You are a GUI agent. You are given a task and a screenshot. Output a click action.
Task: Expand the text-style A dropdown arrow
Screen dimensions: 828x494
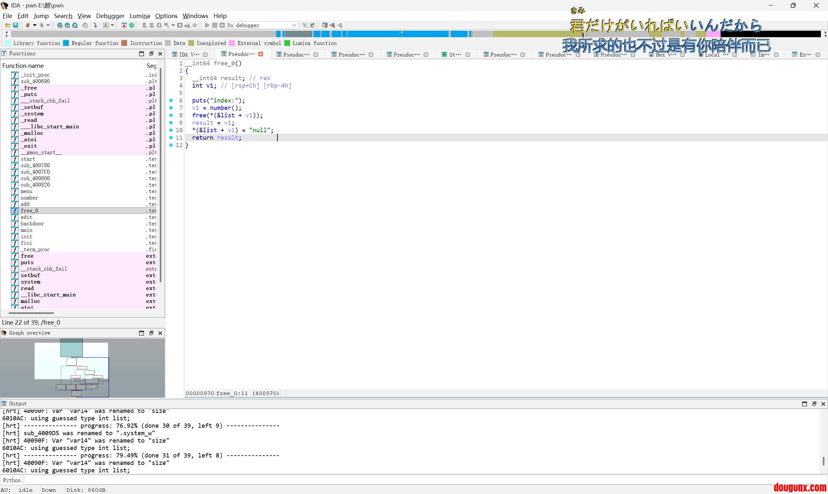coord(113,25)
